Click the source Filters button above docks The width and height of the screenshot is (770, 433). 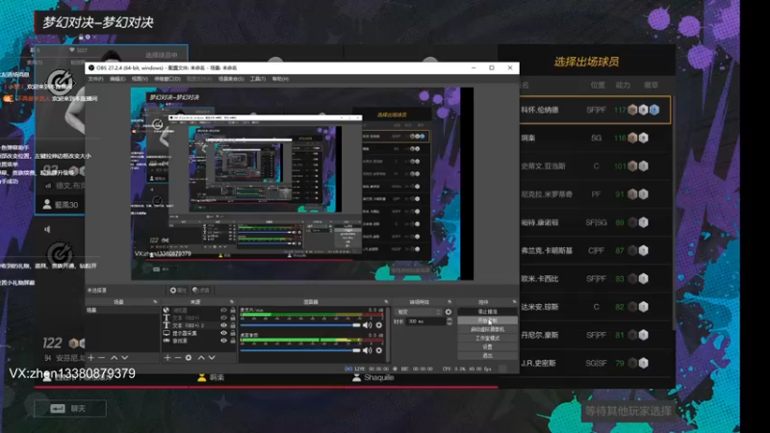click(x=201, y=291)
